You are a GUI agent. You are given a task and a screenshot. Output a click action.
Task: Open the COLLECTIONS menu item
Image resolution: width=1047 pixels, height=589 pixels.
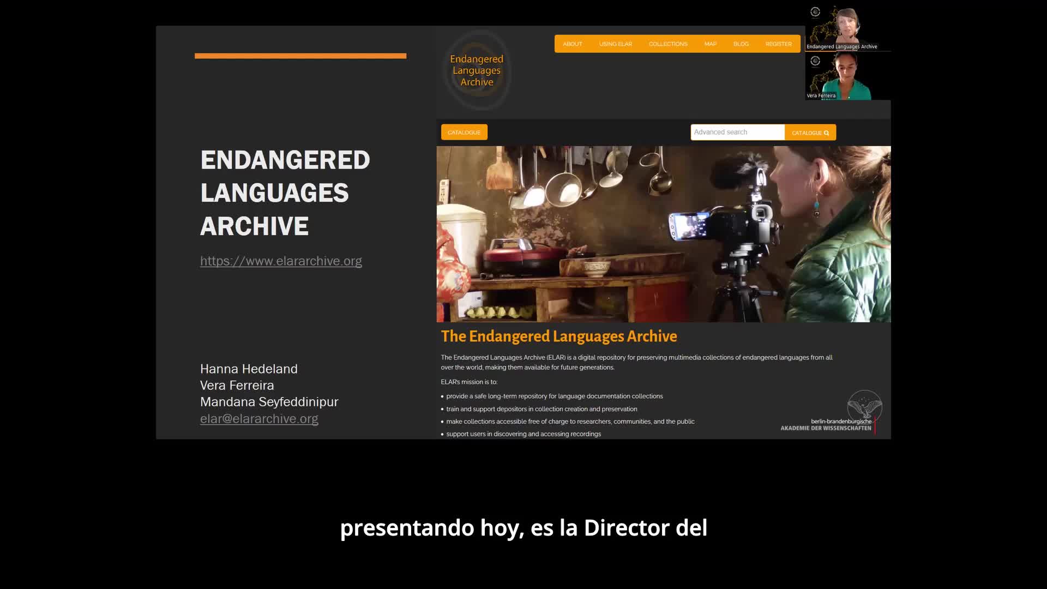[x=668, y=44]
